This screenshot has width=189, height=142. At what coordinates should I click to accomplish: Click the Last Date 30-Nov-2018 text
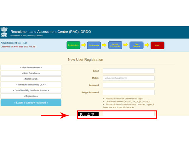[x=19, y=47]
